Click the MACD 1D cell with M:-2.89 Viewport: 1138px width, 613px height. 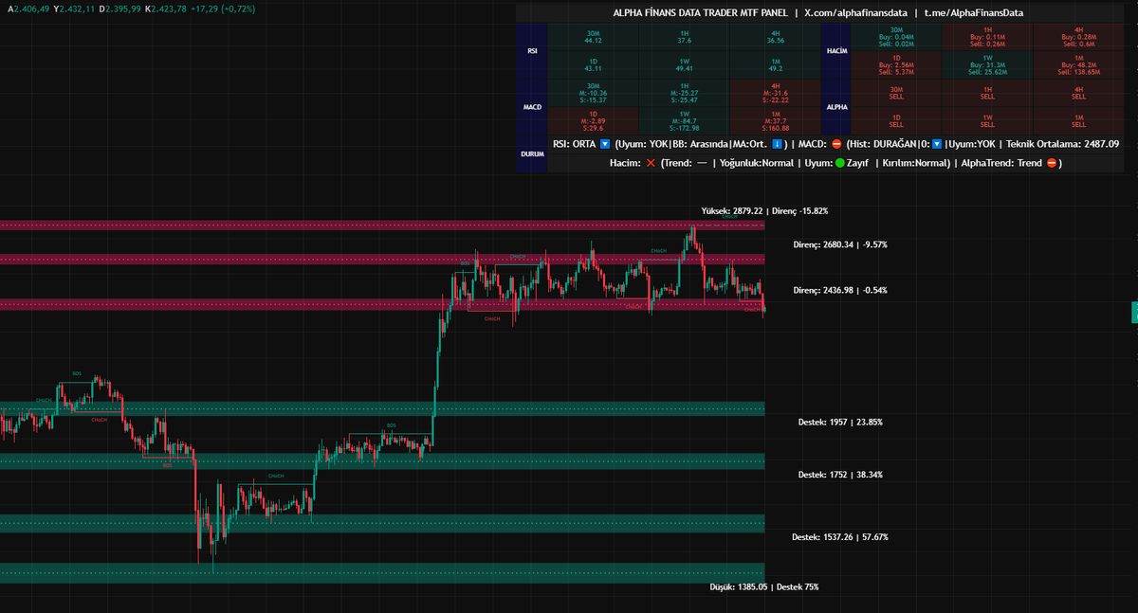(594, 120)
